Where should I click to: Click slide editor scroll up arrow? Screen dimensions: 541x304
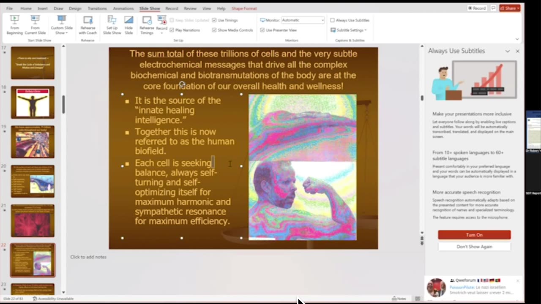pos(422,46)
